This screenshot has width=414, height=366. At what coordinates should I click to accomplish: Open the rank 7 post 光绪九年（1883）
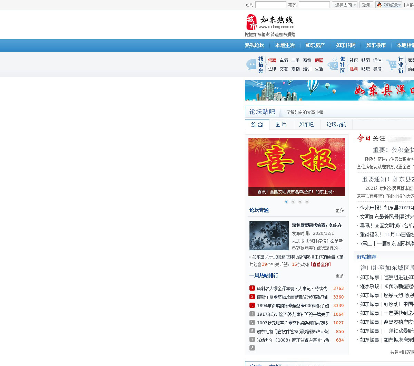coord(293,340)
